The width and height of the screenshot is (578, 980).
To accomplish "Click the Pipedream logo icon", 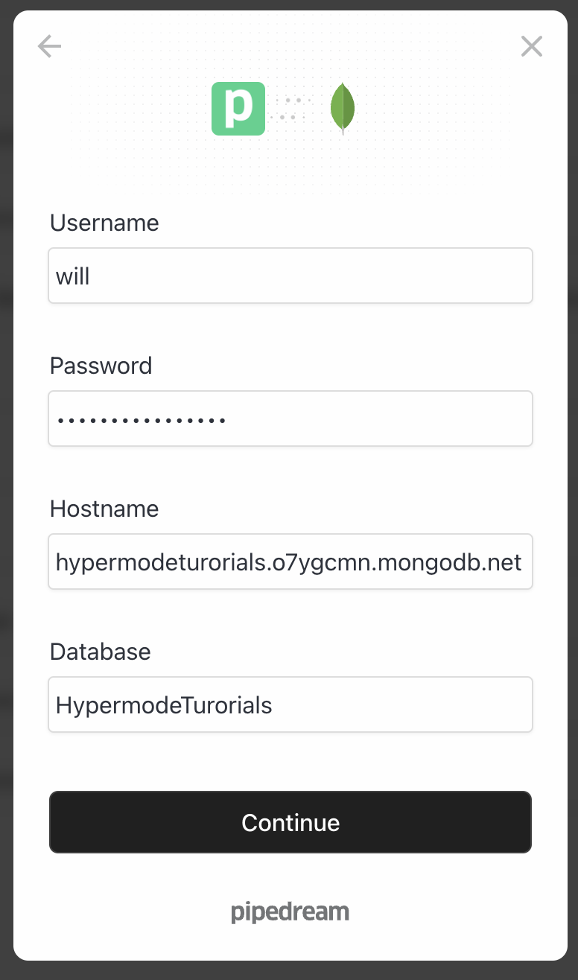I will 238,108.
